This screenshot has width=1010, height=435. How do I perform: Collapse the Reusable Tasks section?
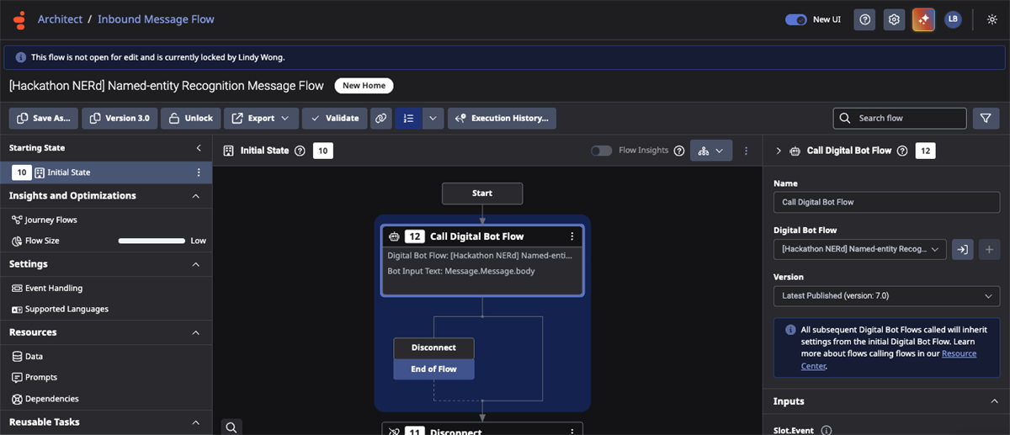[196, 422]
